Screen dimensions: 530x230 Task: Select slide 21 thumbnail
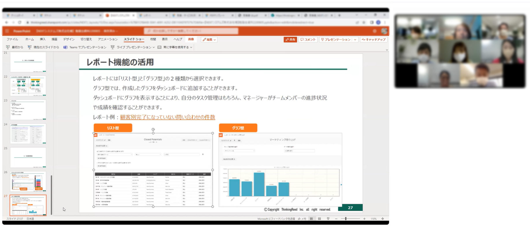click(x=28, y=62)
